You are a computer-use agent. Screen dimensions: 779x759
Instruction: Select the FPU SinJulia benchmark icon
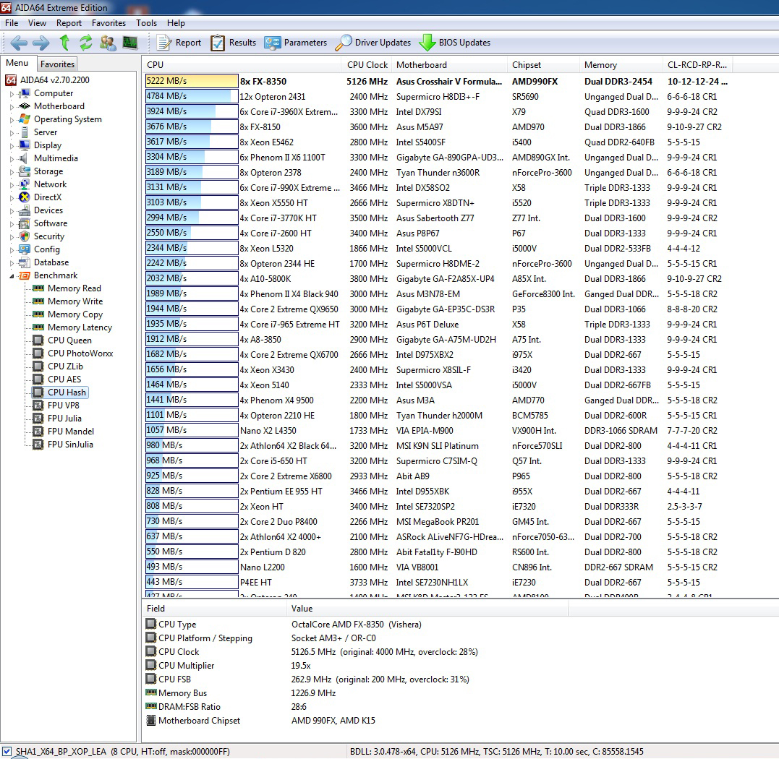pyautogui.click(x=38, y=445)
